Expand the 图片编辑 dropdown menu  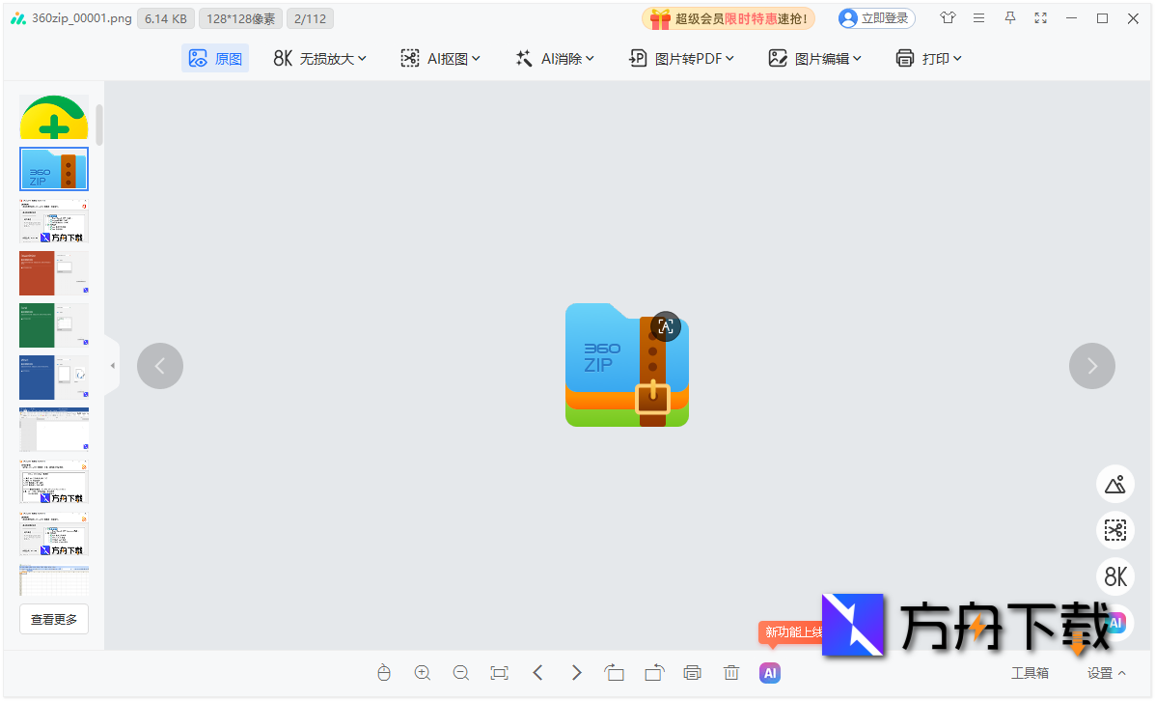(814, 58)
